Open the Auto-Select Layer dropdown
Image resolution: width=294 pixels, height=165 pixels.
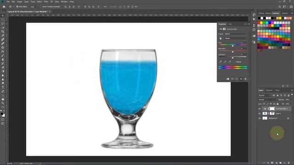(x=34, y=7)
